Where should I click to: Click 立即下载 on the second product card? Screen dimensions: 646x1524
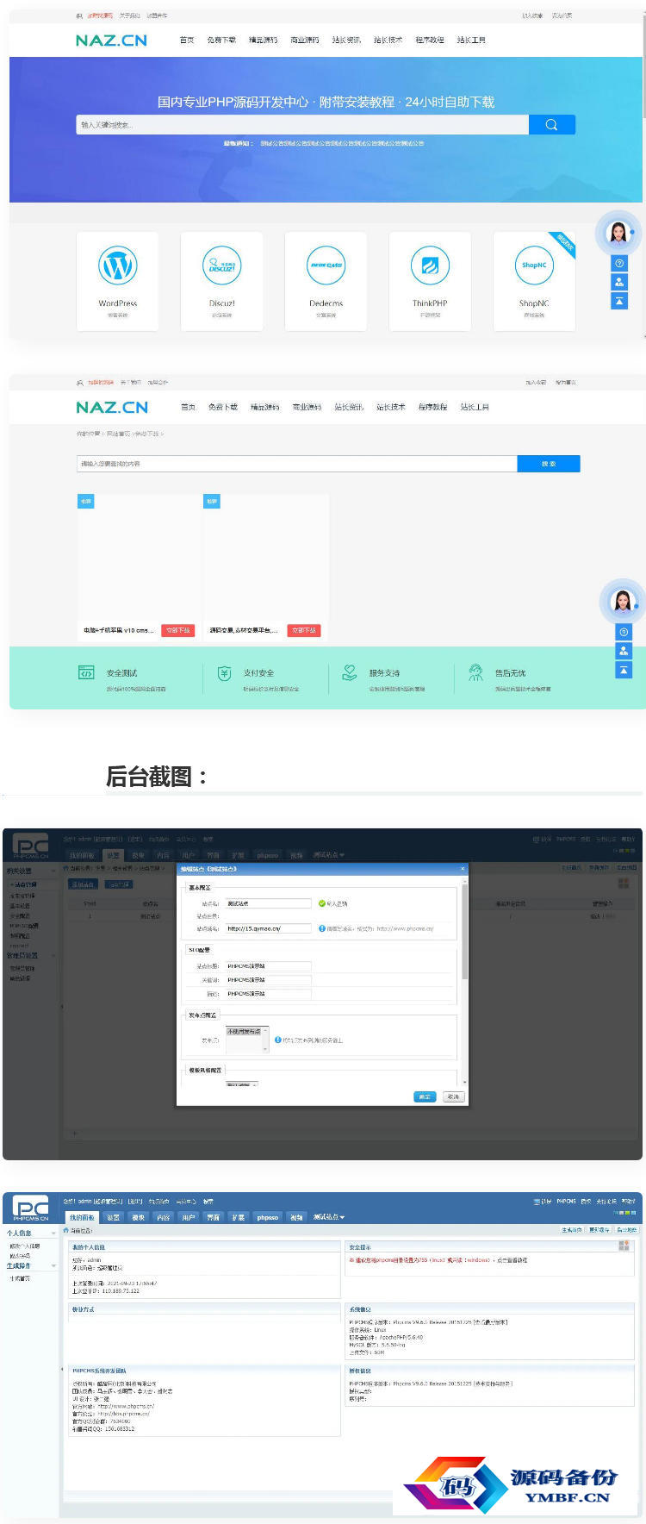(x=304, y=630)
